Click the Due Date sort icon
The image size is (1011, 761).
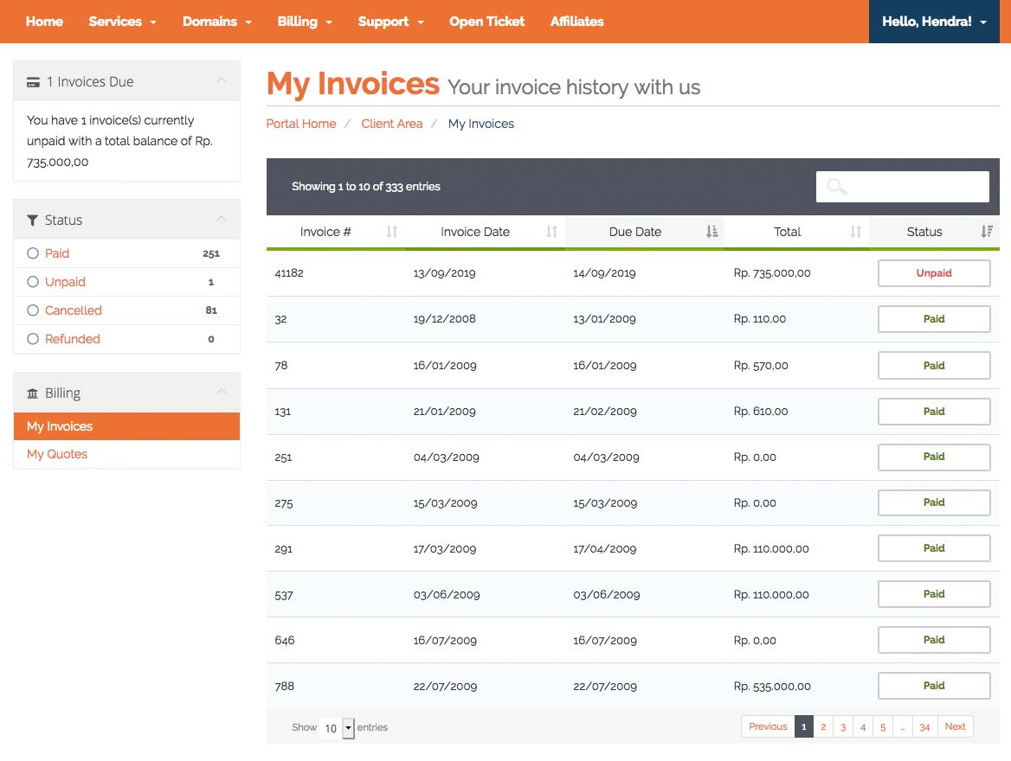[712, 232]
